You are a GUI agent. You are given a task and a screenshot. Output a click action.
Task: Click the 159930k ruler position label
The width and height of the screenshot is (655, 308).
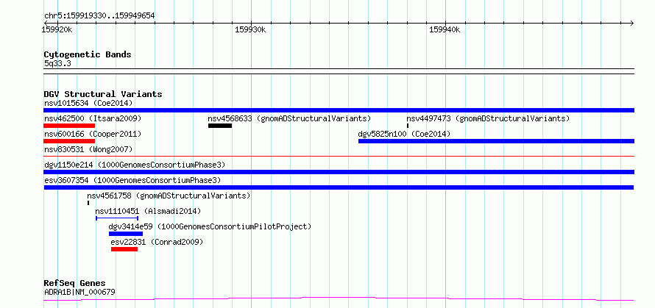pos(250,29)
